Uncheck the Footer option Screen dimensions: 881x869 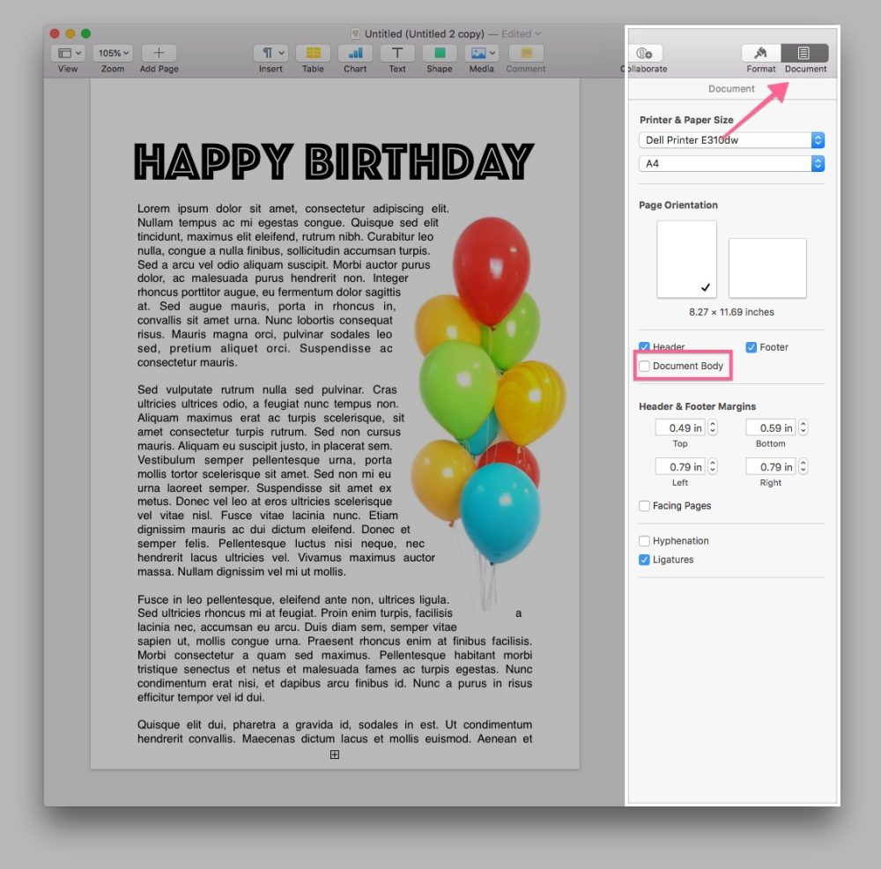click(751, 347)
